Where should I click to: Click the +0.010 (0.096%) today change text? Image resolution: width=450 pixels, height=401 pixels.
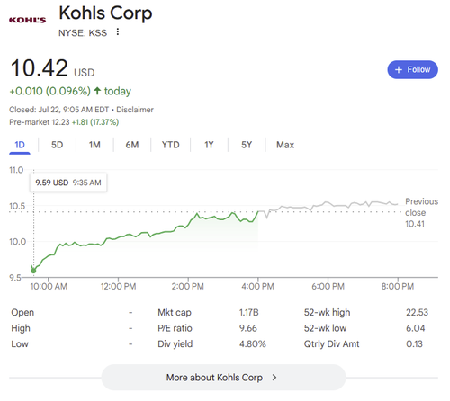(x=70, y=91)
